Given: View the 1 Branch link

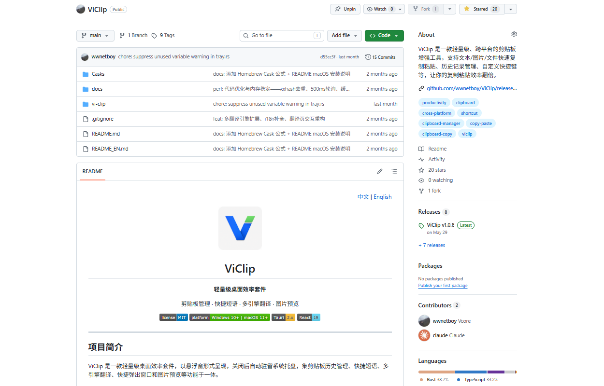Looking at the screenshot, I should (133, 36).
